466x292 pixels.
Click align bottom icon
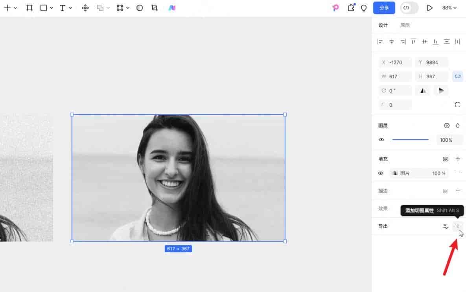435,42
